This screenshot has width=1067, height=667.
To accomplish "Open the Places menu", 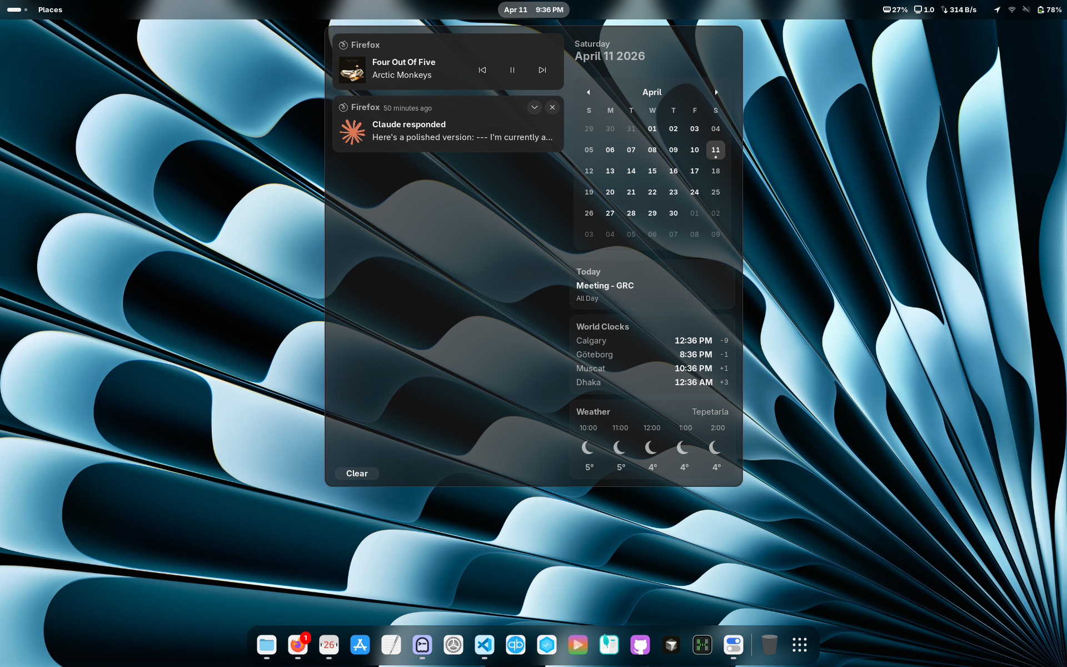I will [50, 9].
